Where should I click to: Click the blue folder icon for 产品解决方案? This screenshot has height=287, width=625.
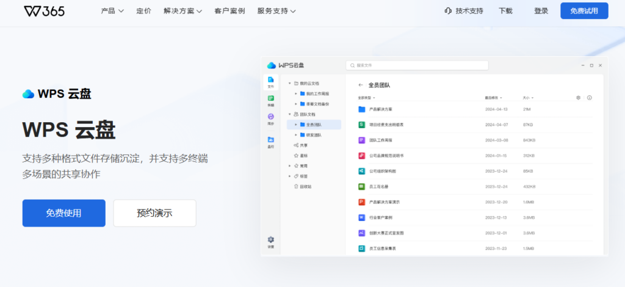coord(362,109)
